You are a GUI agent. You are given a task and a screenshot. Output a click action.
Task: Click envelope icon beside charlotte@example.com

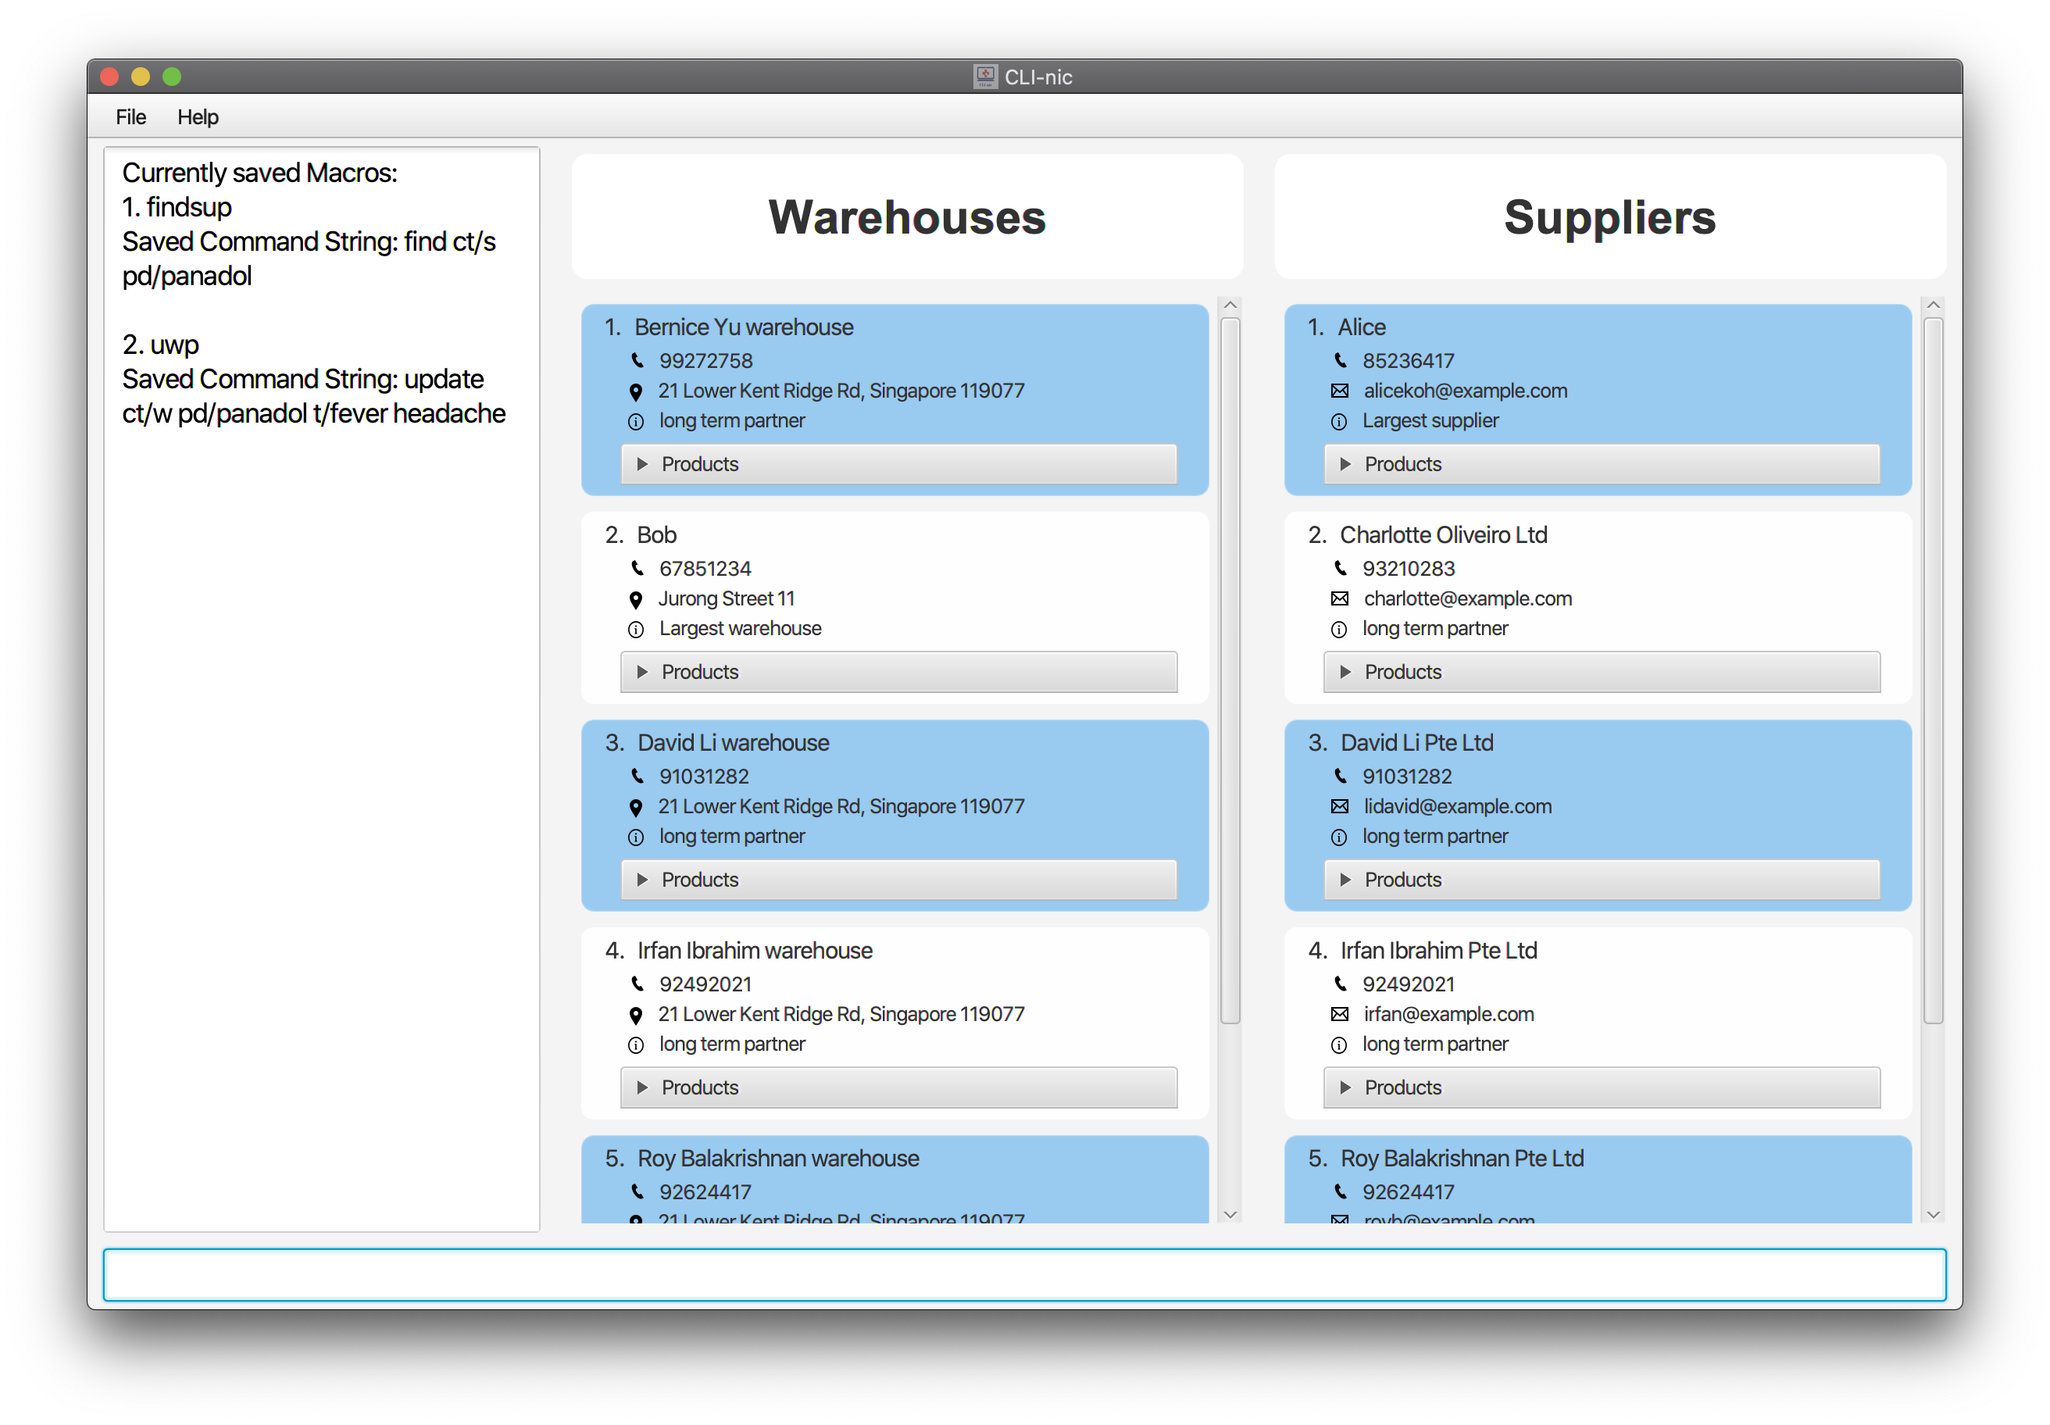[1339, 599]
